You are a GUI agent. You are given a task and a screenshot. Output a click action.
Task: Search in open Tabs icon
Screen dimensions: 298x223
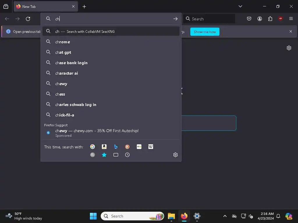(116, 155)
